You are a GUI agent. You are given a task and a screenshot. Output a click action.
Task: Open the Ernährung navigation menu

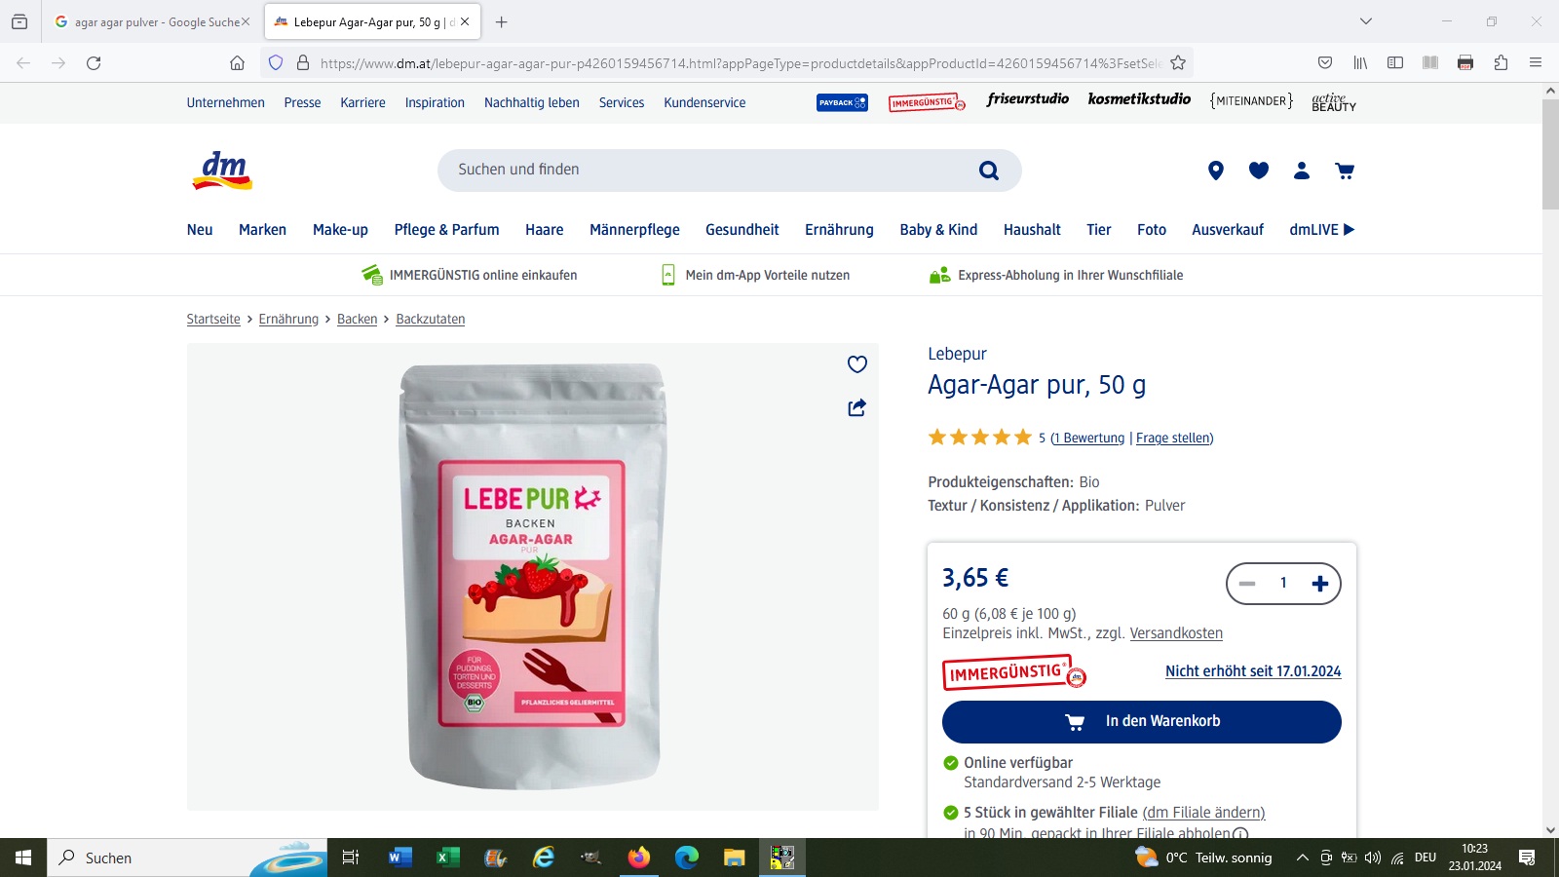pos(839,230)
